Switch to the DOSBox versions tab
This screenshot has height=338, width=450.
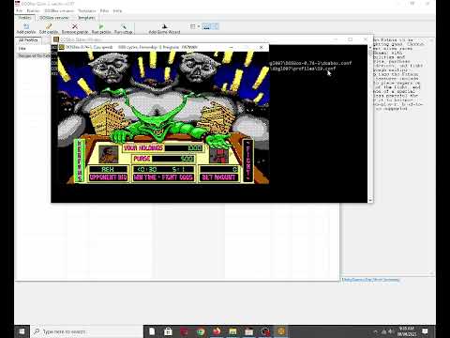click(54, 18)
